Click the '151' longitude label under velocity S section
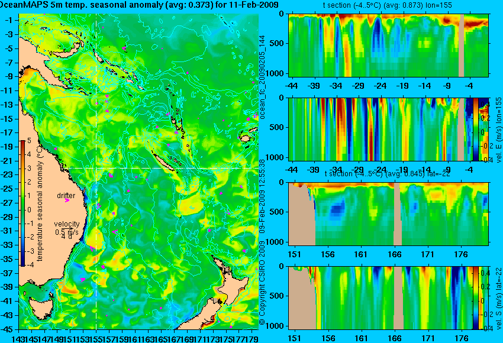Image resolution: width=503 pixels, height=343 pixels. pos(295,338)
